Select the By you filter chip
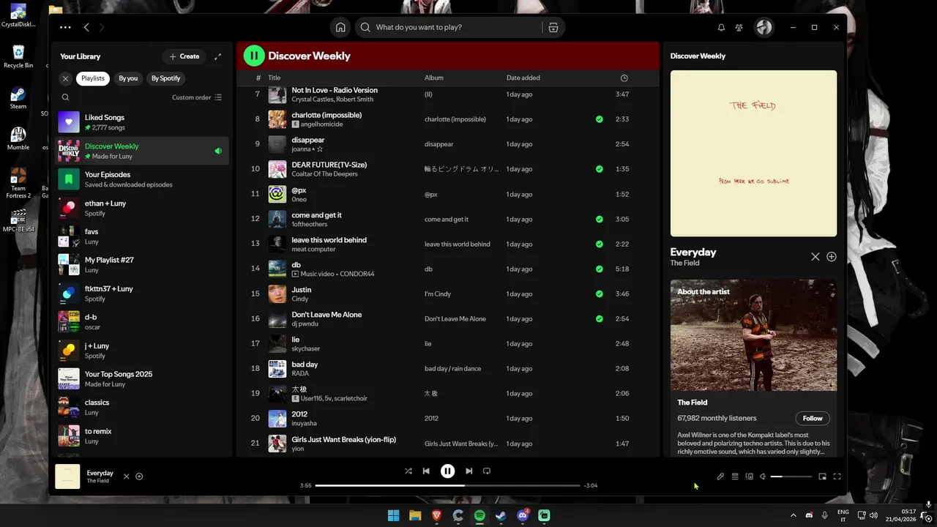Viewport: 937px width, 527px height. pos(128,78)
